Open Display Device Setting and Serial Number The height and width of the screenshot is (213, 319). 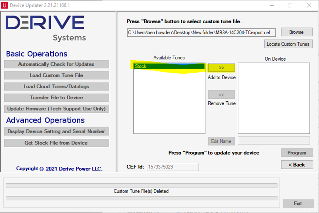56,131
